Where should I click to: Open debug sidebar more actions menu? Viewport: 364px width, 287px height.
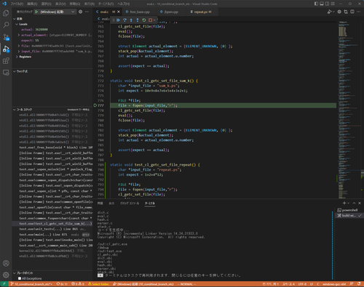pyautogui.click(x=87, y=12)
